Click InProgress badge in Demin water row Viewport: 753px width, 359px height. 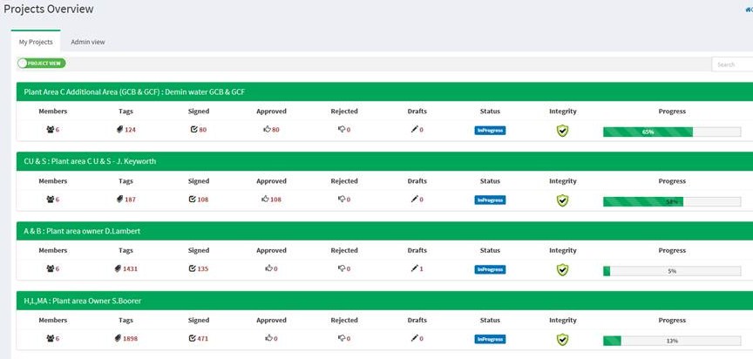pos(490,131)
